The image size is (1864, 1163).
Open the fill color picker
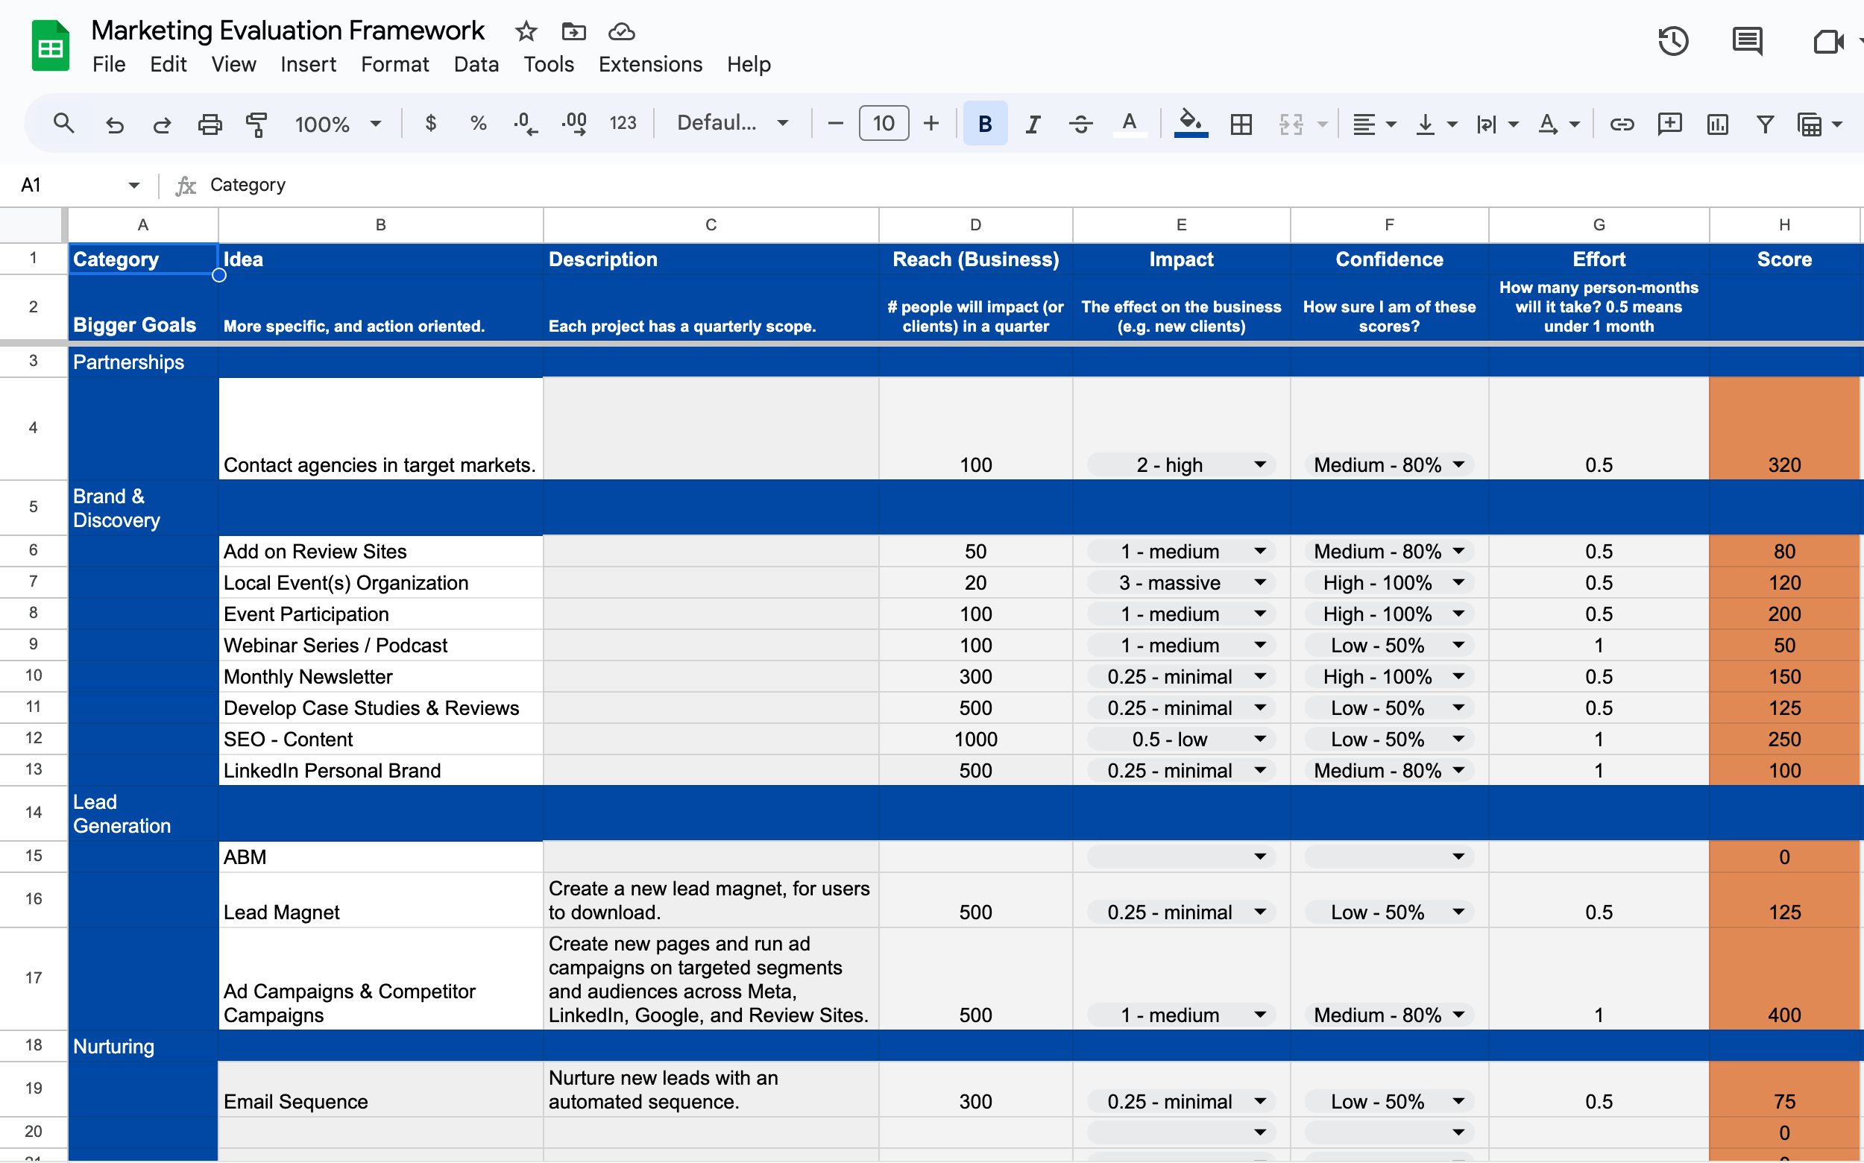[1190, 124]
